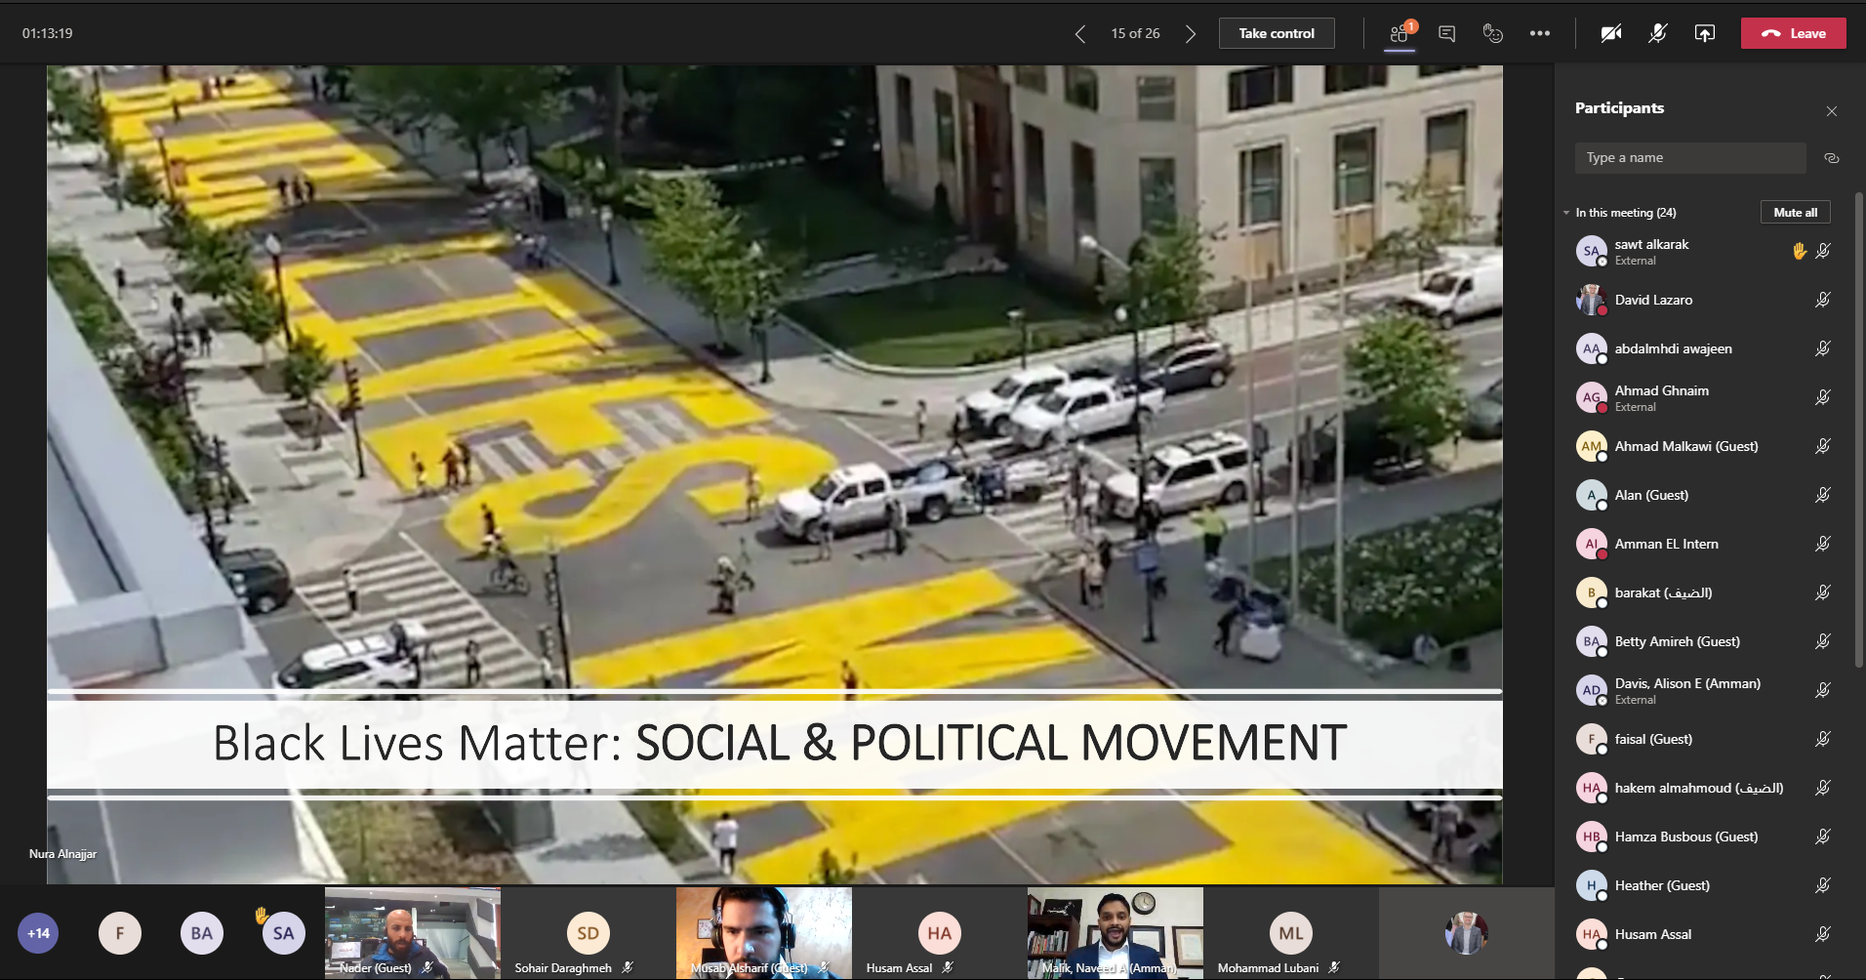Image resolution: width=1866 pixels, height=980 pixels.
Task: Click the presenter name Nura Alnajjar
Action: (62, 854)
